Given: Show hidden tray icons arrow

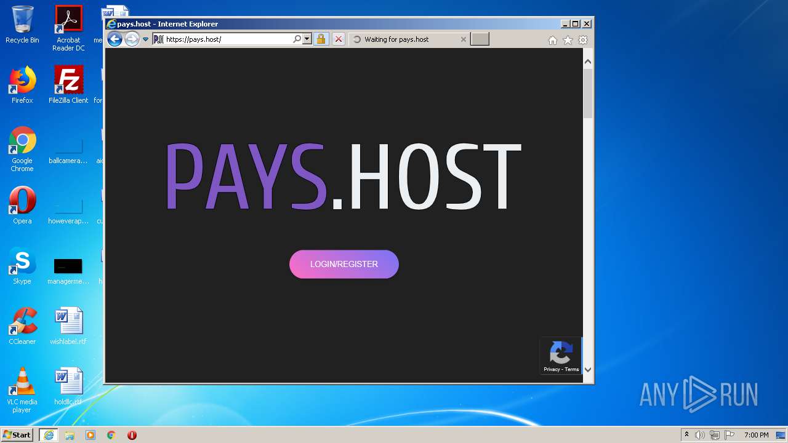Looking at the screenshot, I should [686, 435].
